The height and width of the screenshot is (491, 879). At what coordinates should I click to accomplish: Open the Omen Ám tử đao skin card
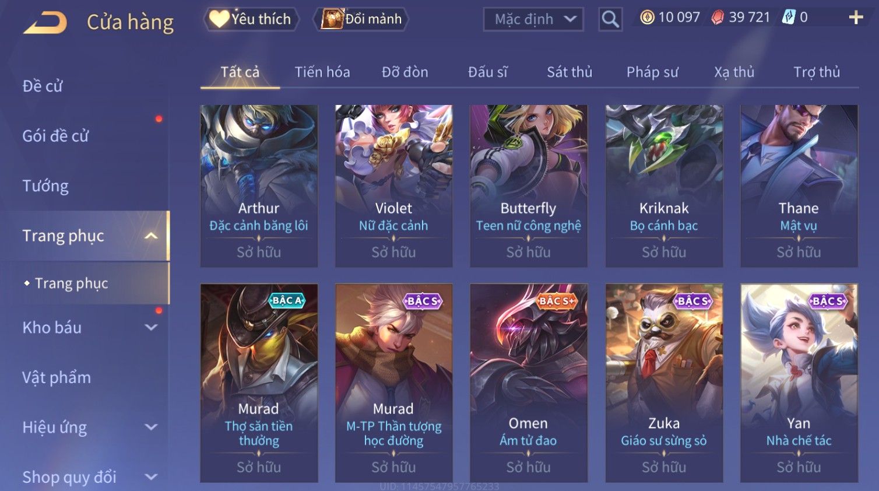click(x=529, y=383)
